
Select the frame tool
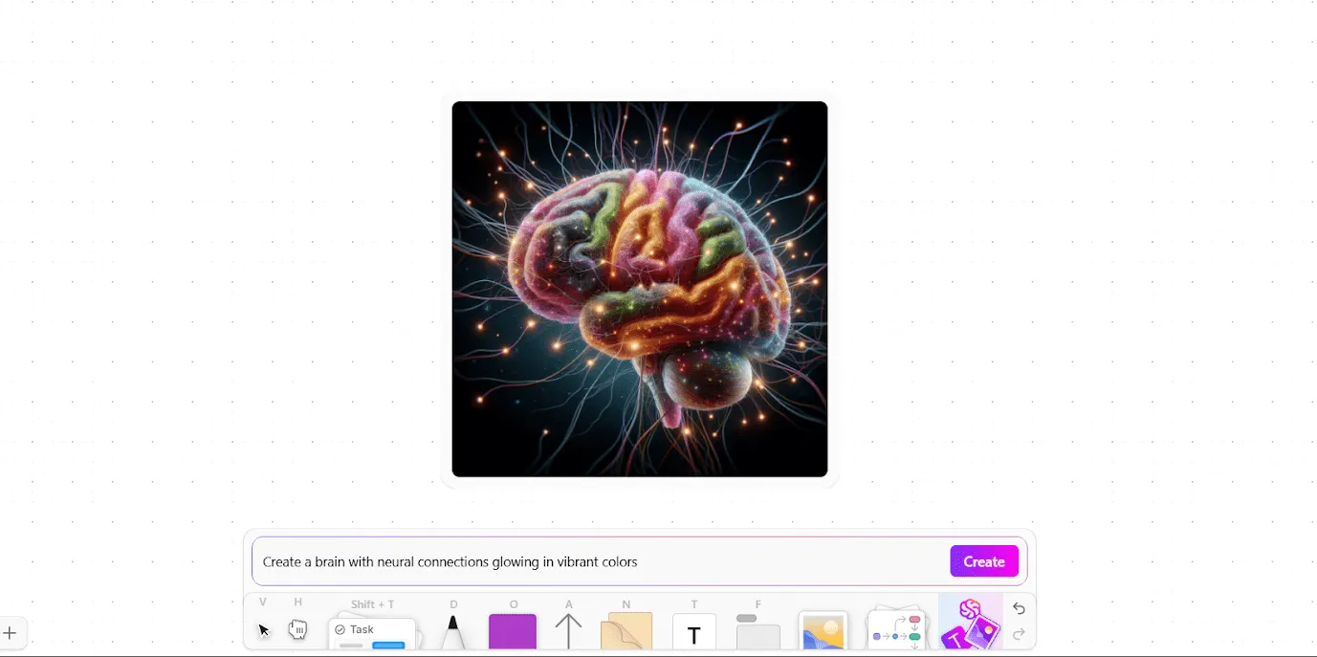pos(758,632)
